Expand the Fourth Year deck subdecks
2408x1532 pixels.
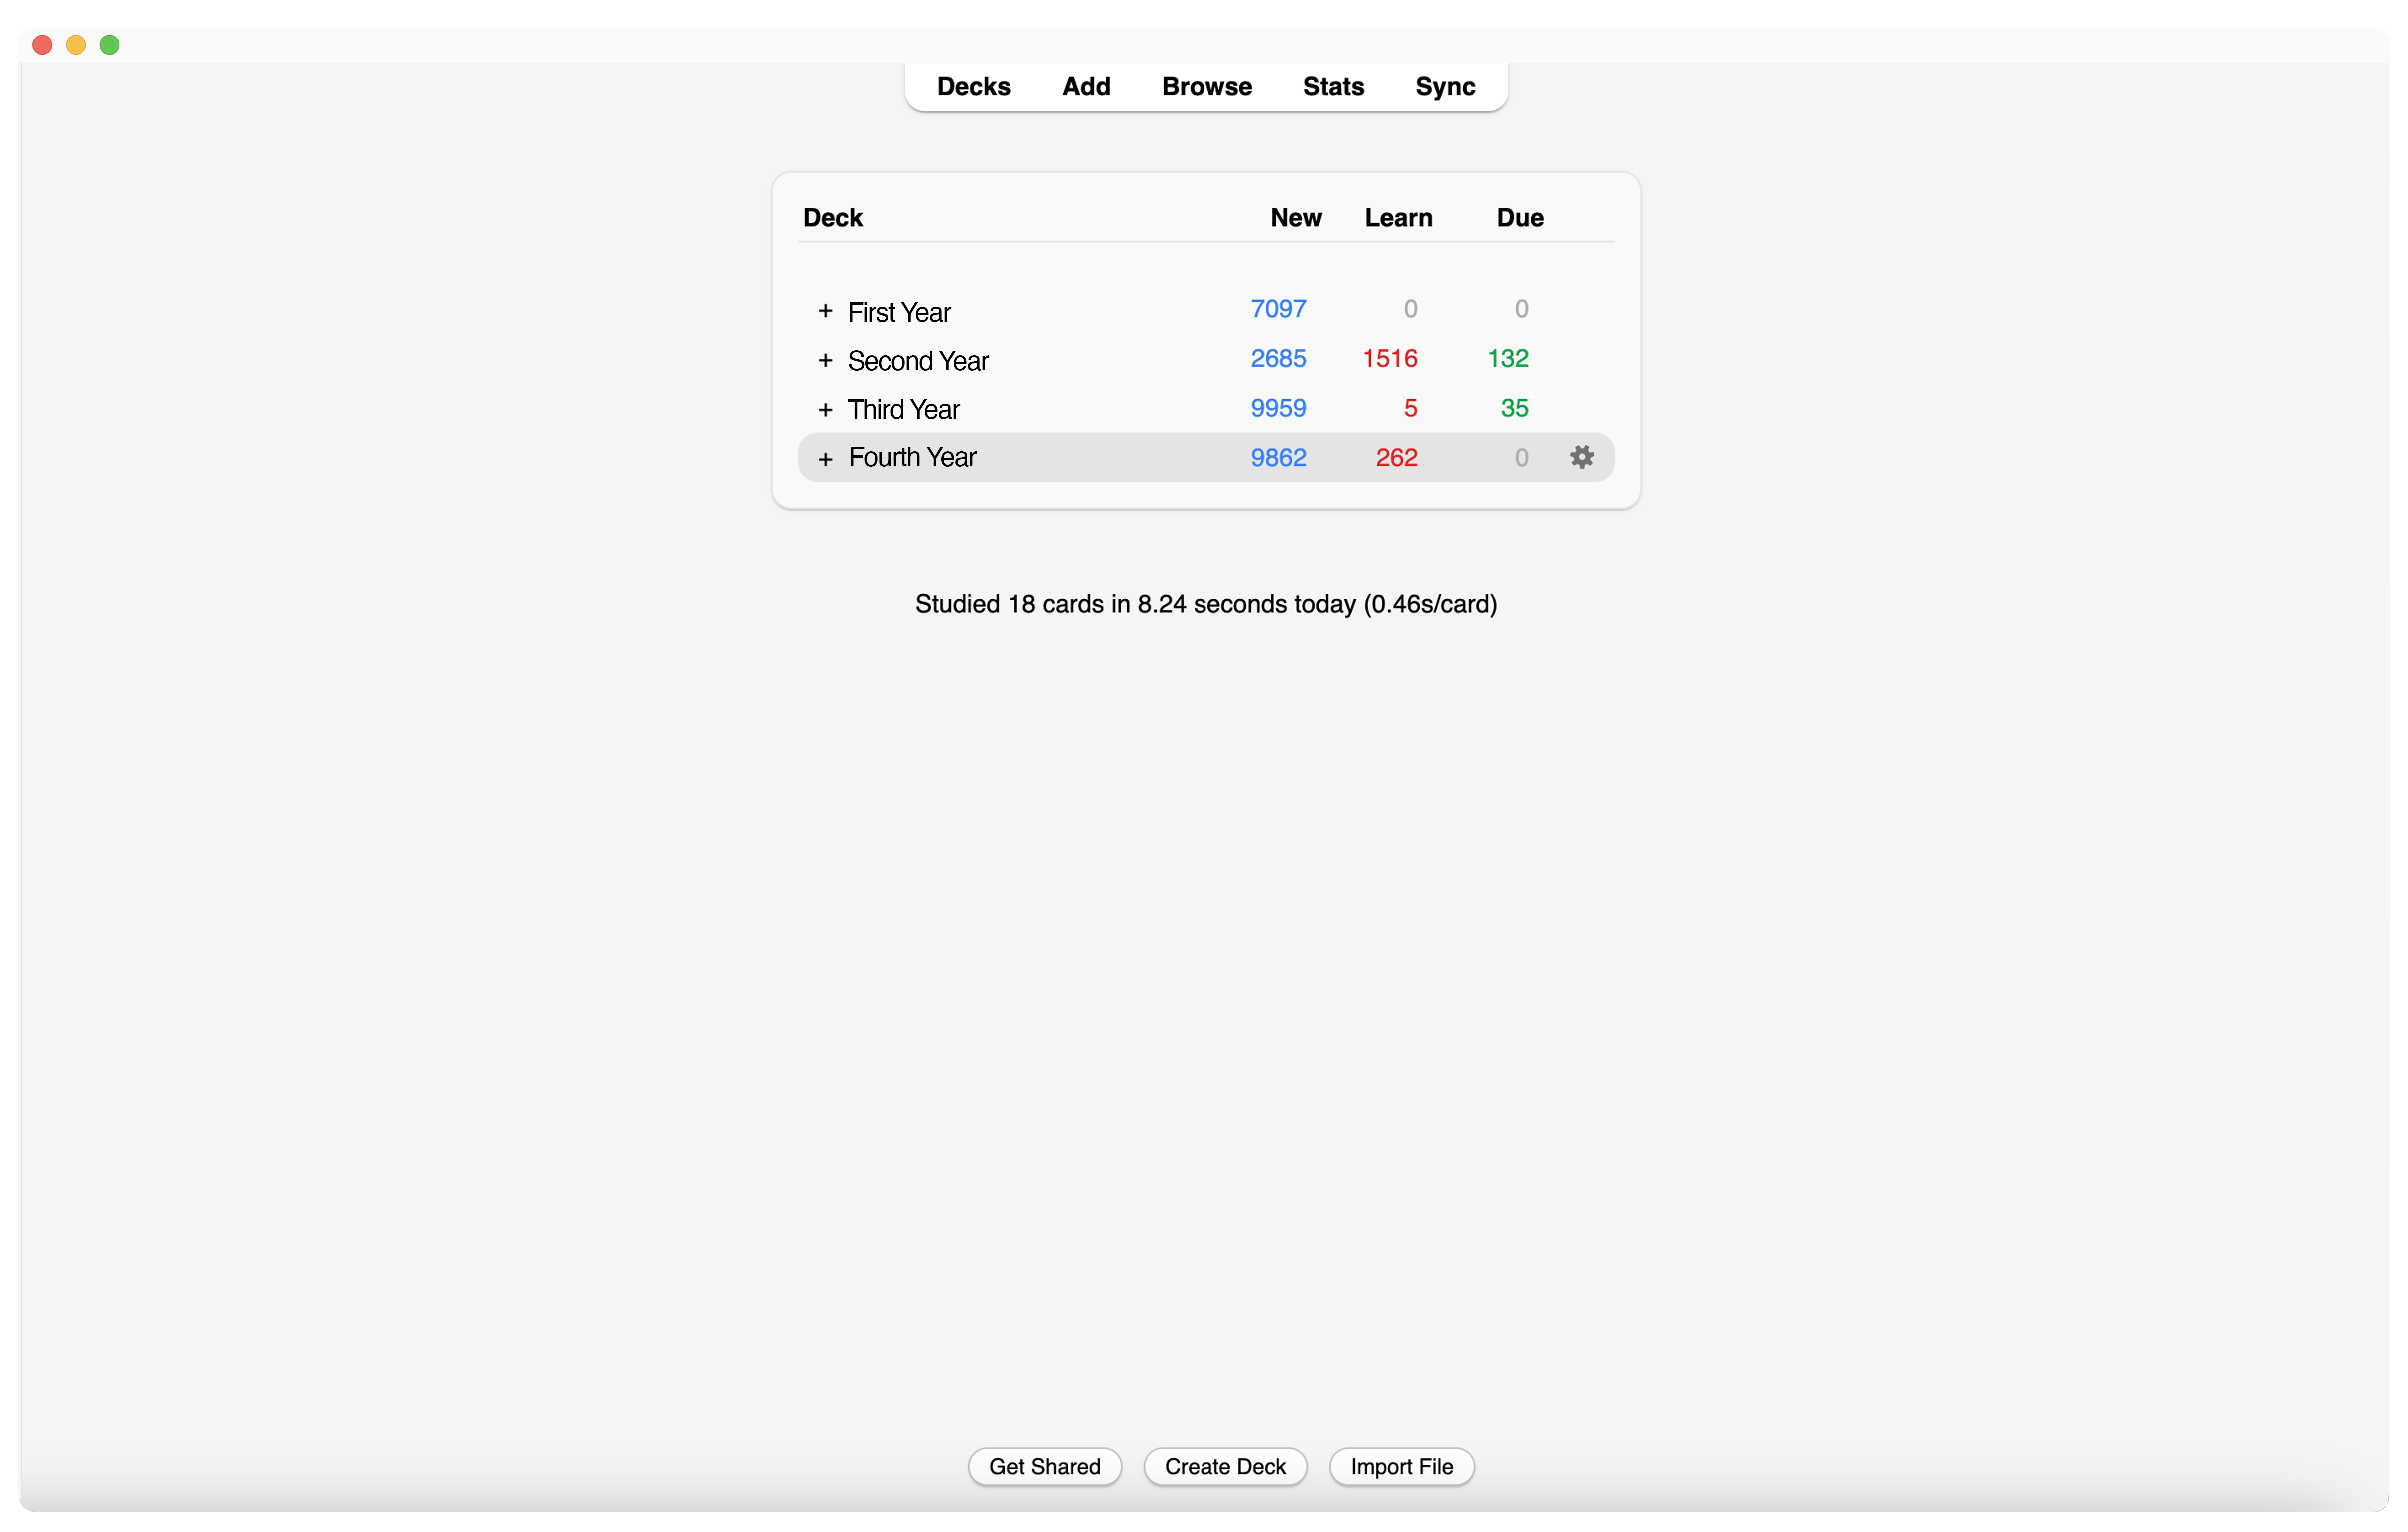(x=826, y=458)
